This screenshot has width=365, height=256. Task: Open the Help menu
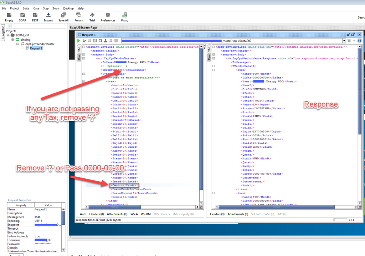coord(81,9)
